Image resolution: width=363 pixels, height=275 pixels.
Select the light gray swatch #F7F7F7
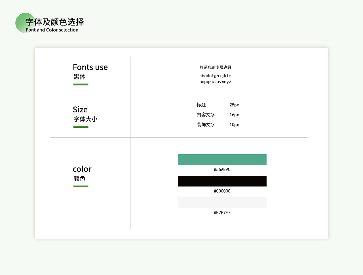point(222,202)
